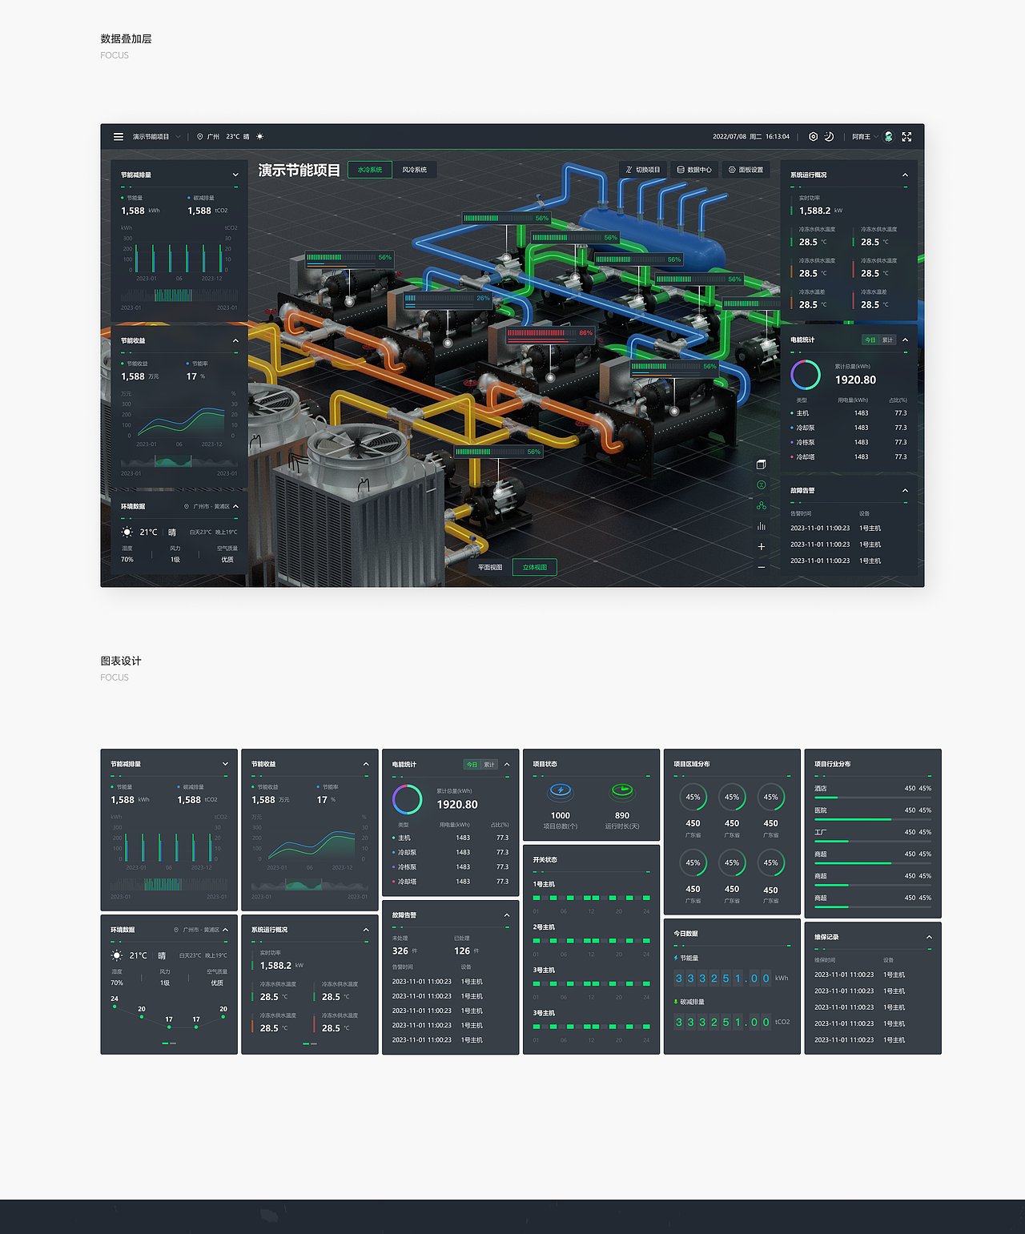Click location pin in lower 环境数据 card
This screenshot has height=1234, width=1025.
click(176, 931)
